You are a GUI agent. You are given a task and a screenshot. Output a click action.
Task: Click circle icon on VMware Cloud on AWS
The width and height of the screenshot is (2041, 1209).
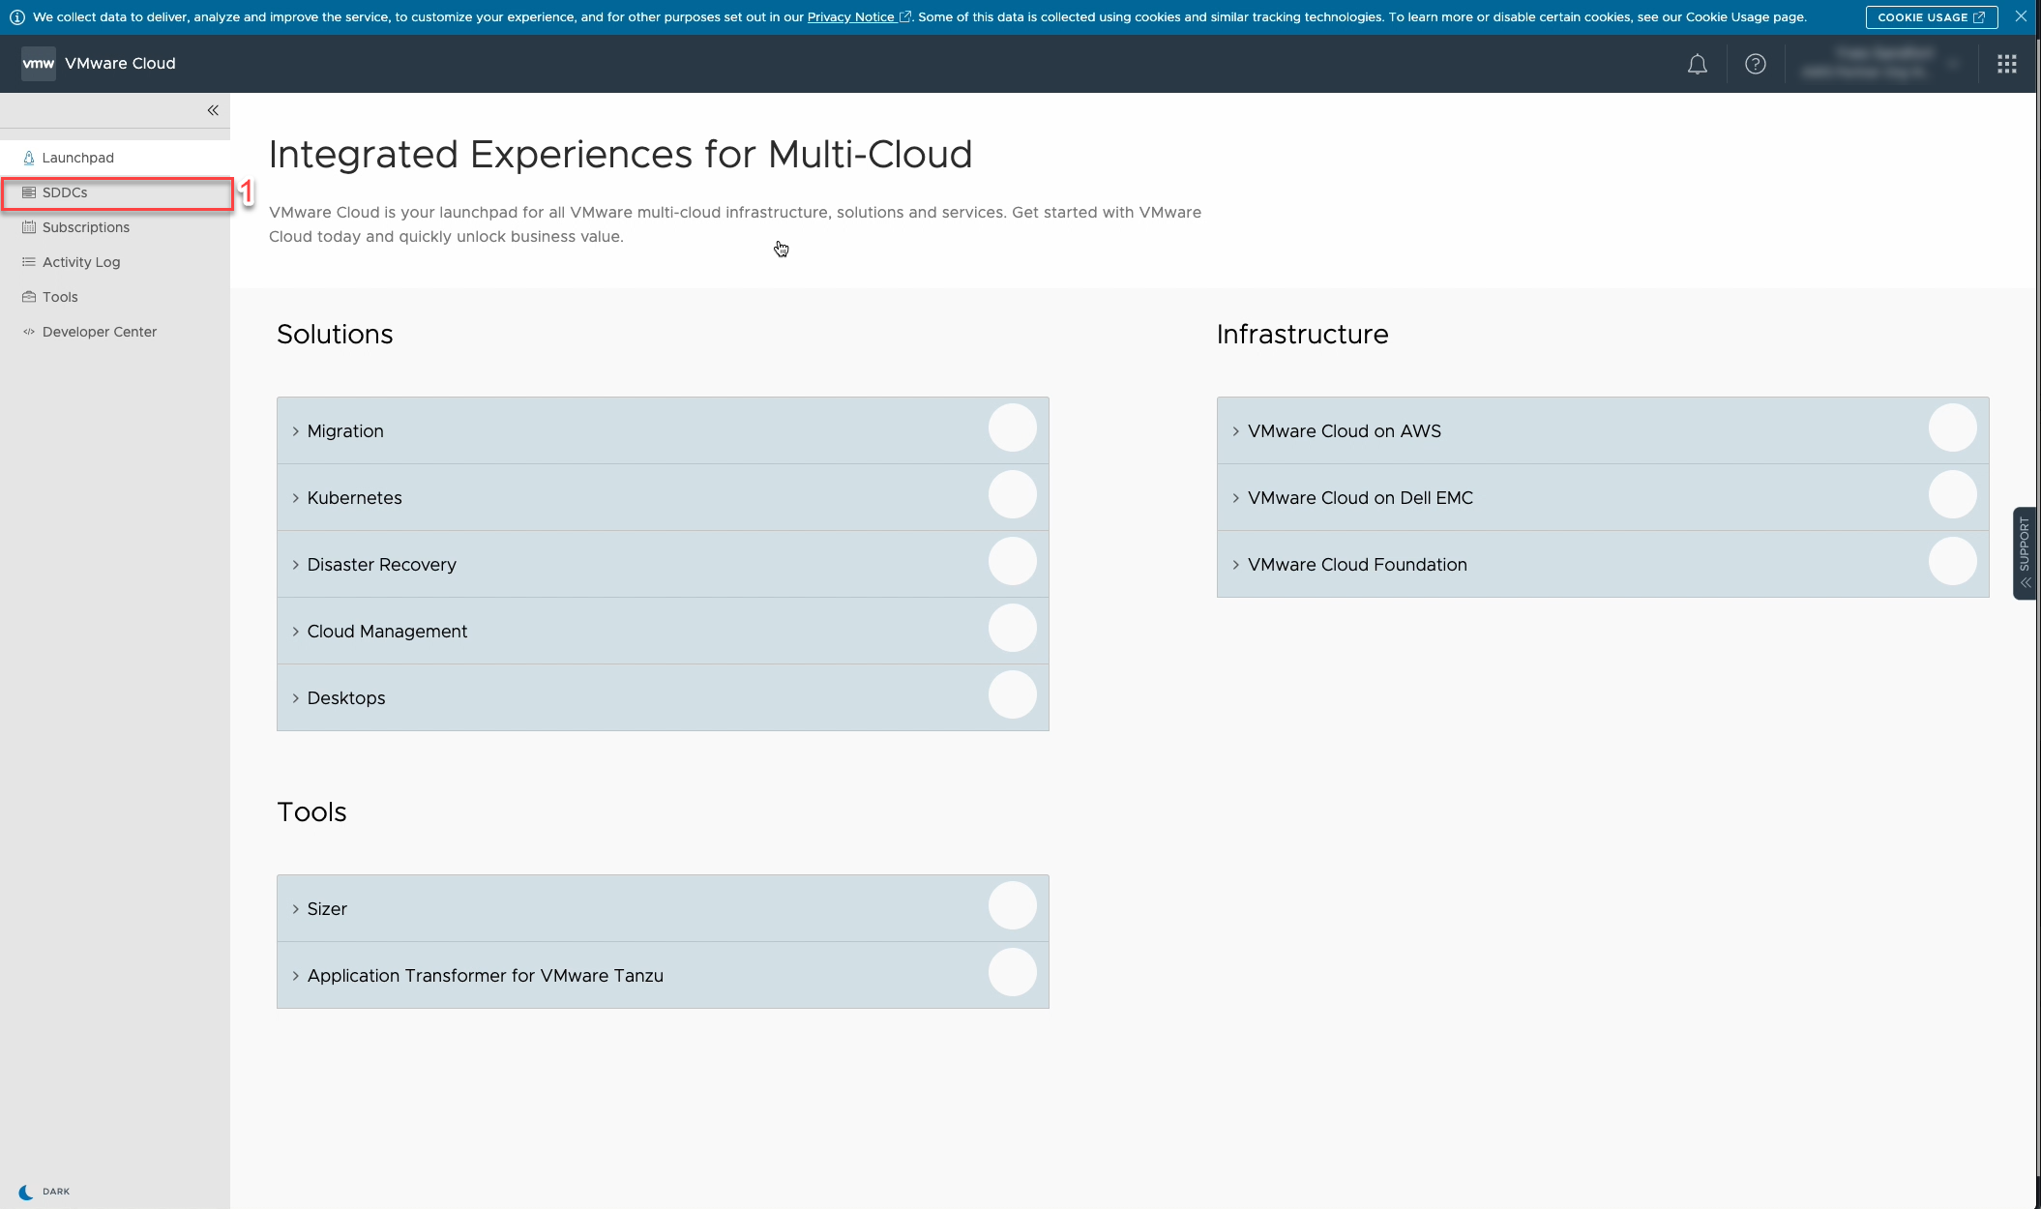coord(1952,428)
